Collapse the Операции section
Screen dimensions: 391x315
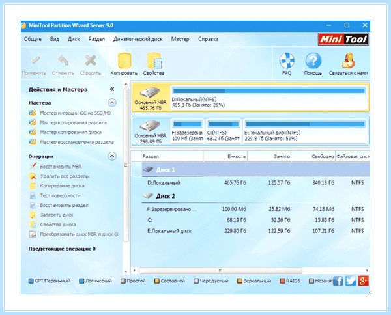112,156
